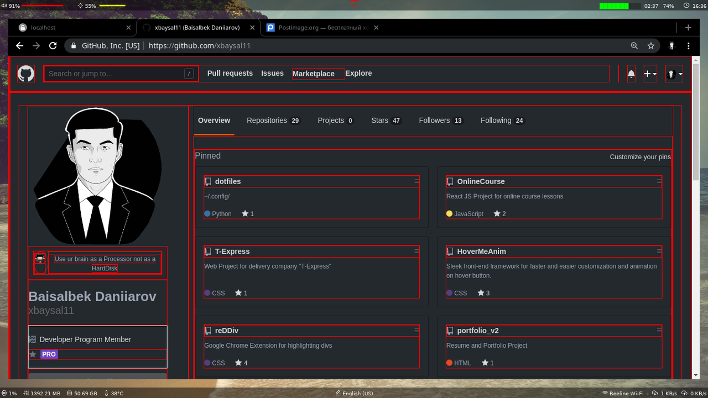
Task: Click the PRO badge
Action: point(49,354)
